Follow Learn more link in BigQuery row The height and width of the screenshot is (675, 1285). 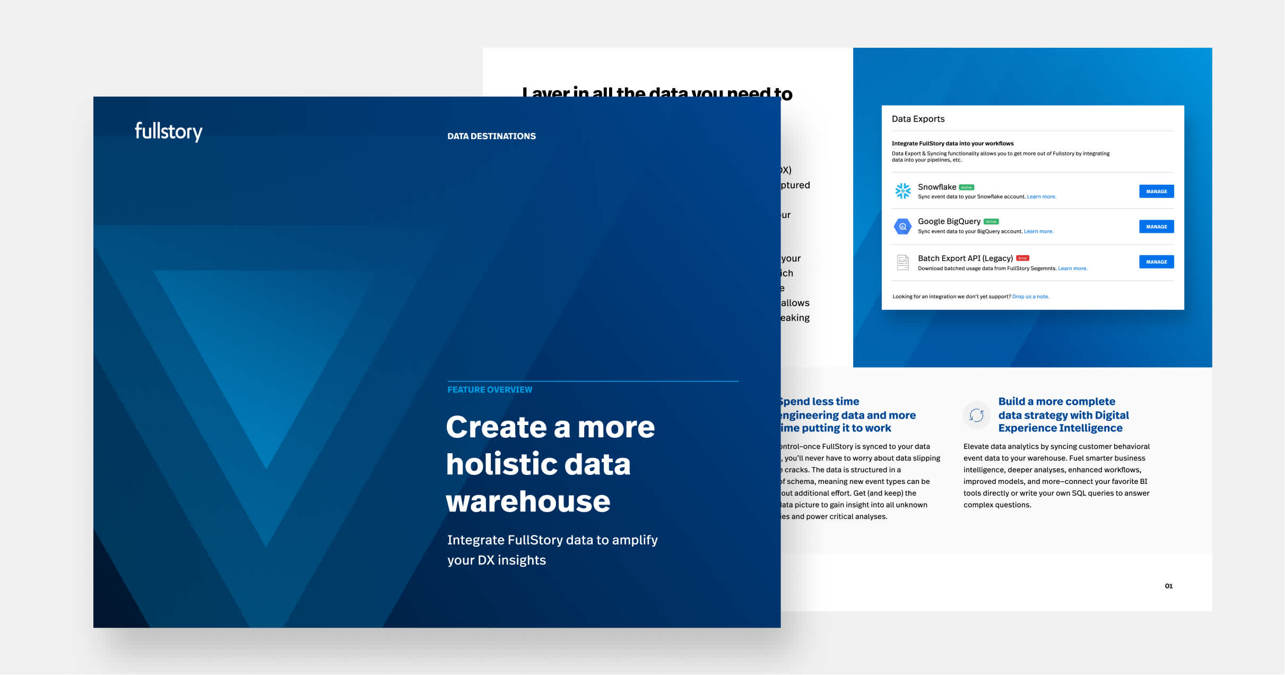[x=1038, y=231]
